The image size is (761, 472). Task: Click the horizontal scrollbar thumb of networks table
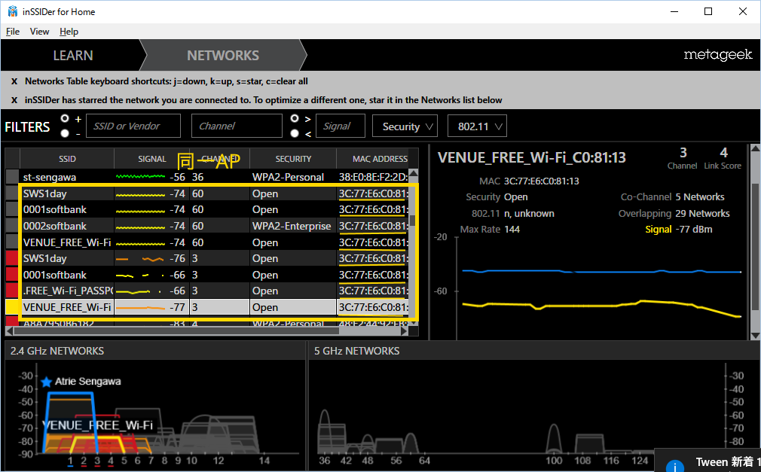tap(176, 330)
